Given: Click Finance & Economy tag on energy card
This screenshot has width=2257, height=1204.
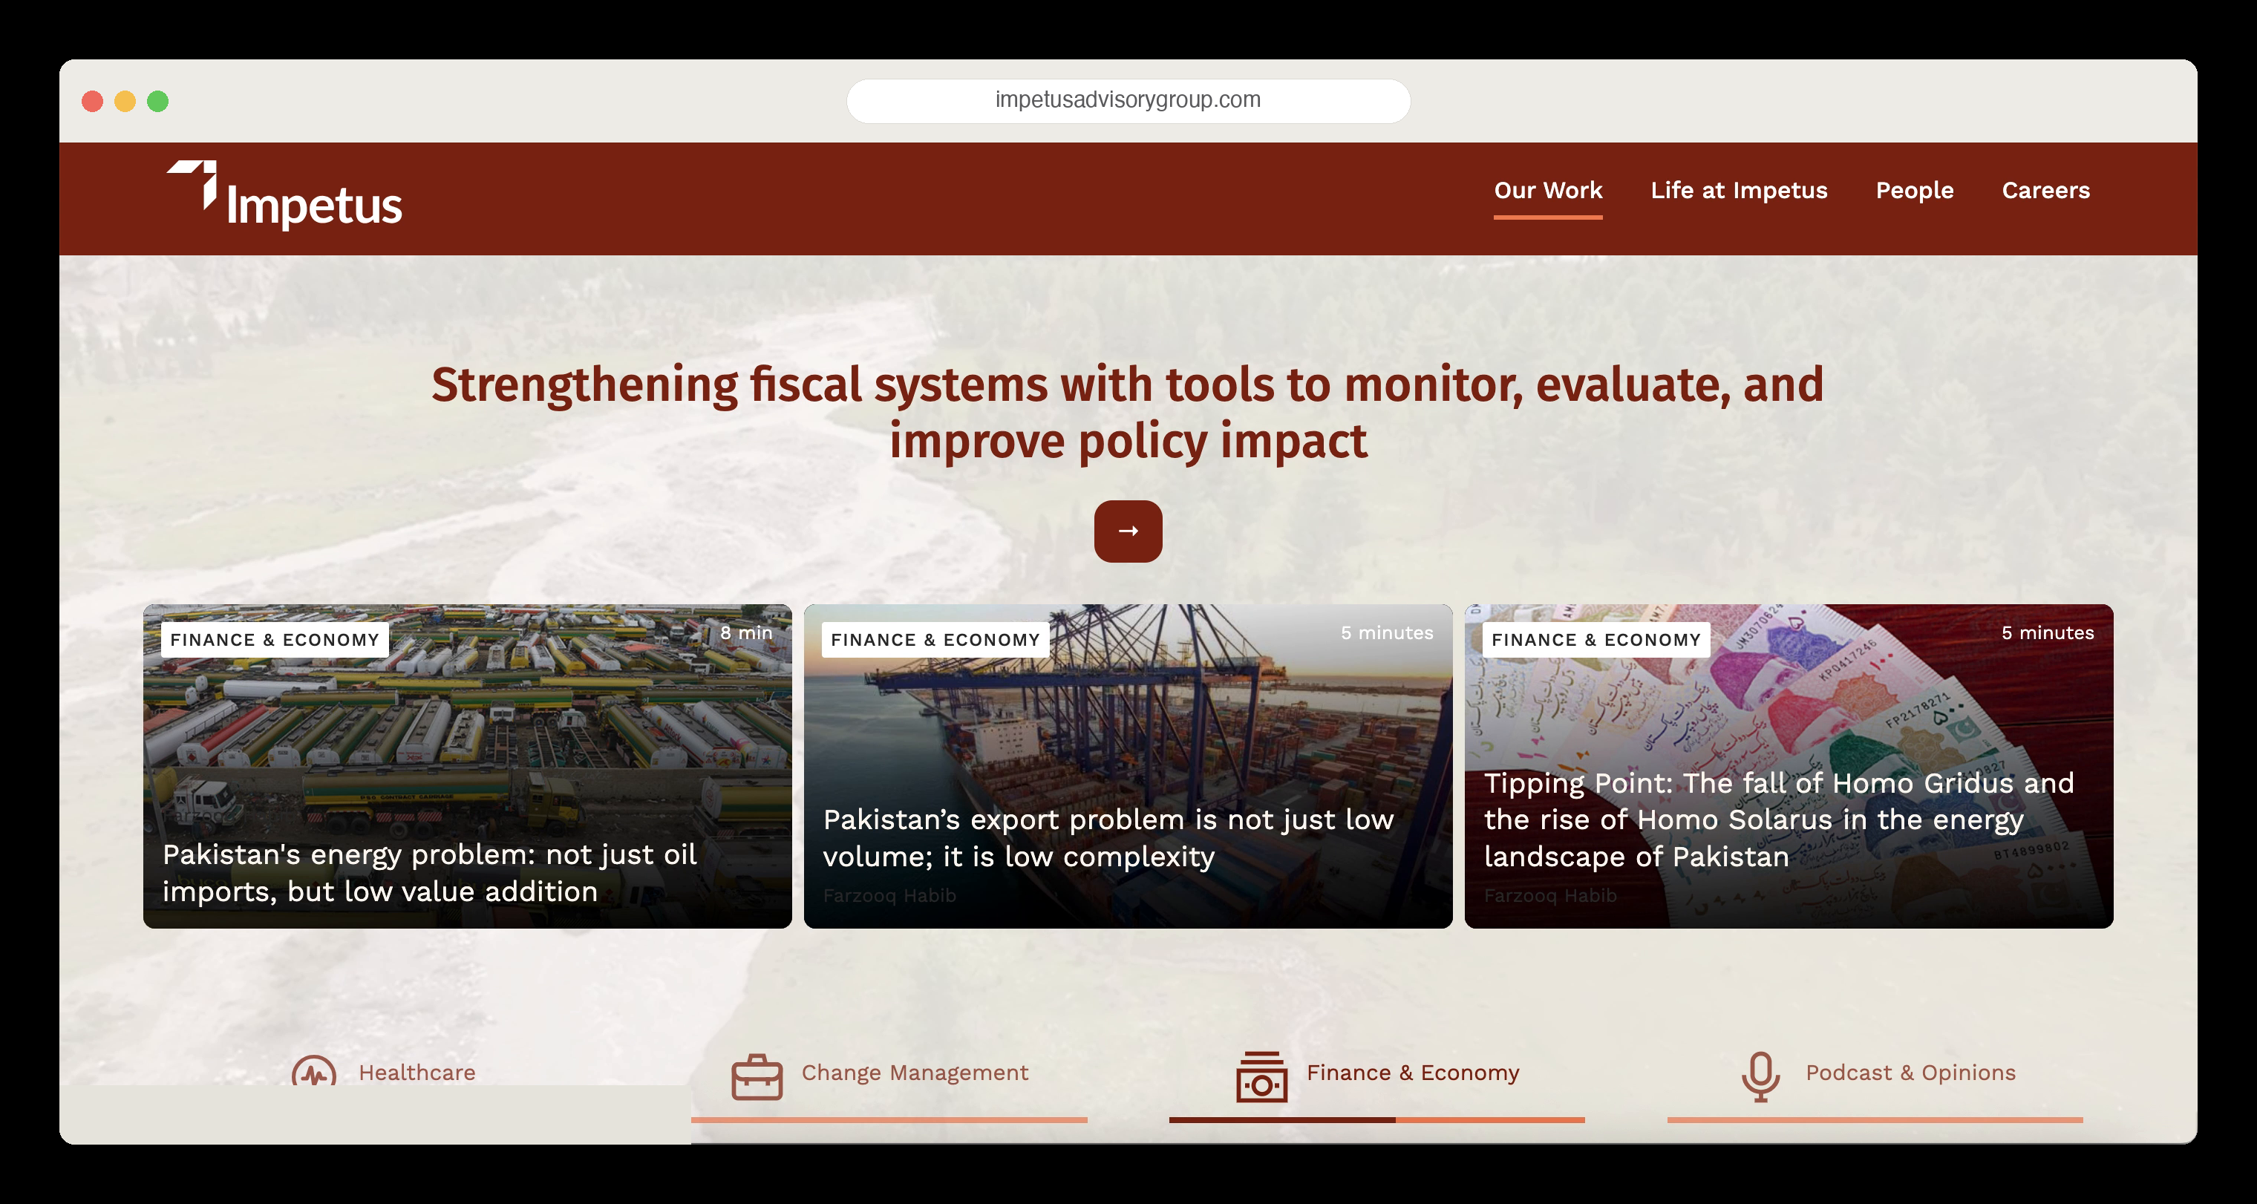Looking at the screenshot, I should tap(274, 640).
